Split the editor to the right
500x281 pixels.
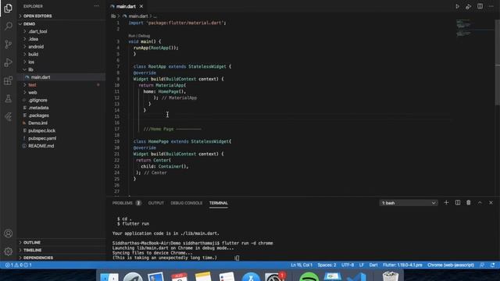(480, 6)
